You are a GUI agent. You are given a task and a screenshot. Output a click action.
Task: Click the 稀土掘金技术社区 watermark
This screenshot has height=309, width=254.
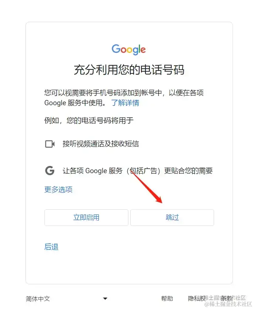(228, 304)
